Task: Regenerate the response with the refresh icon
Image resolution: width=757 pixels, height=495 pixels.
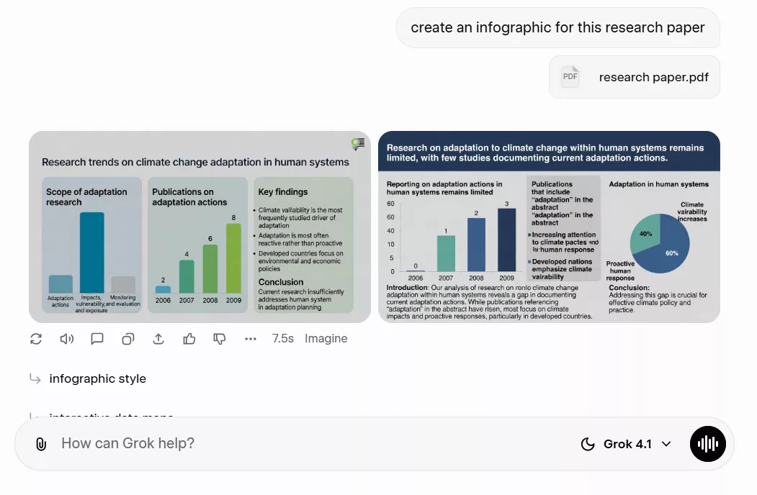Action: 36,339
